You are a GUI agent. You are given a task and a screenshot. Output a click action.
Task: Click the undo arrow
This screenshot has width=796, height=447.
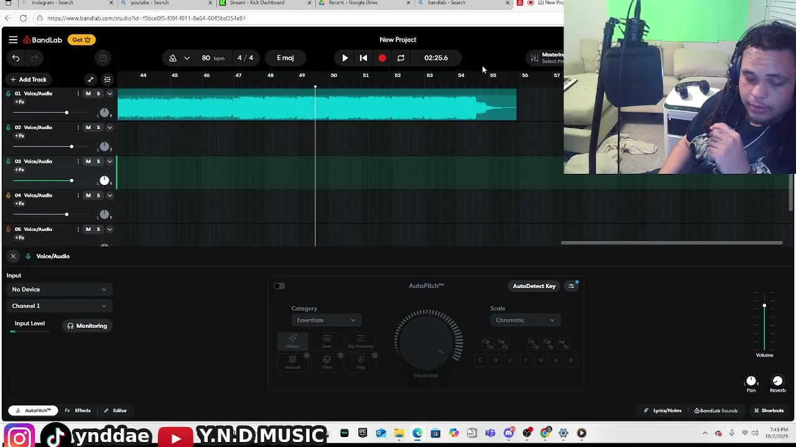[x=16, y=58]
